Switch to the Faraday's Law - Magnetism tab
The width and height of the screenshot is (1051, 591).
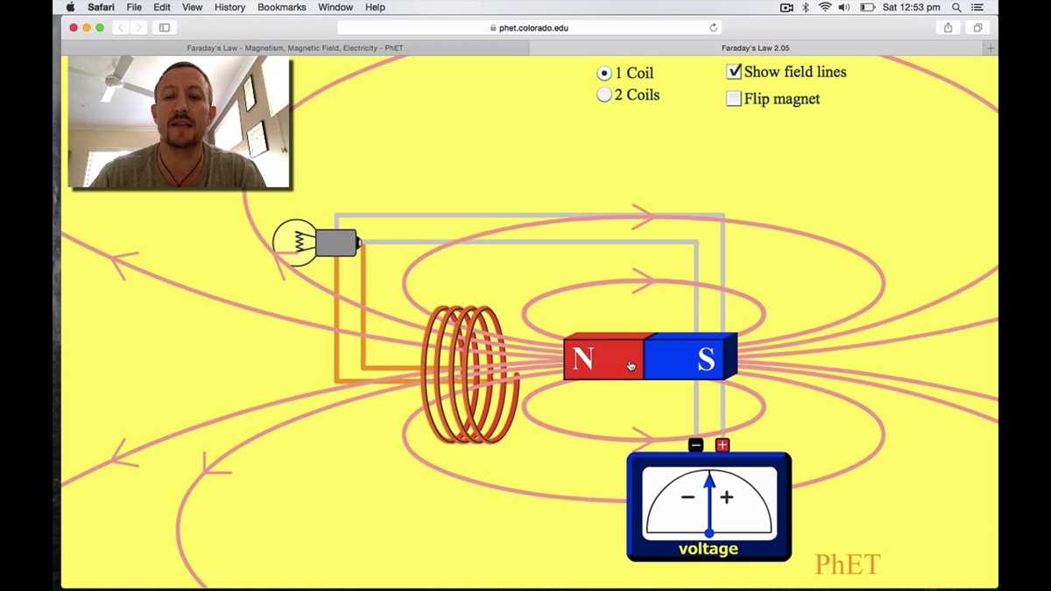click(295, 48)
